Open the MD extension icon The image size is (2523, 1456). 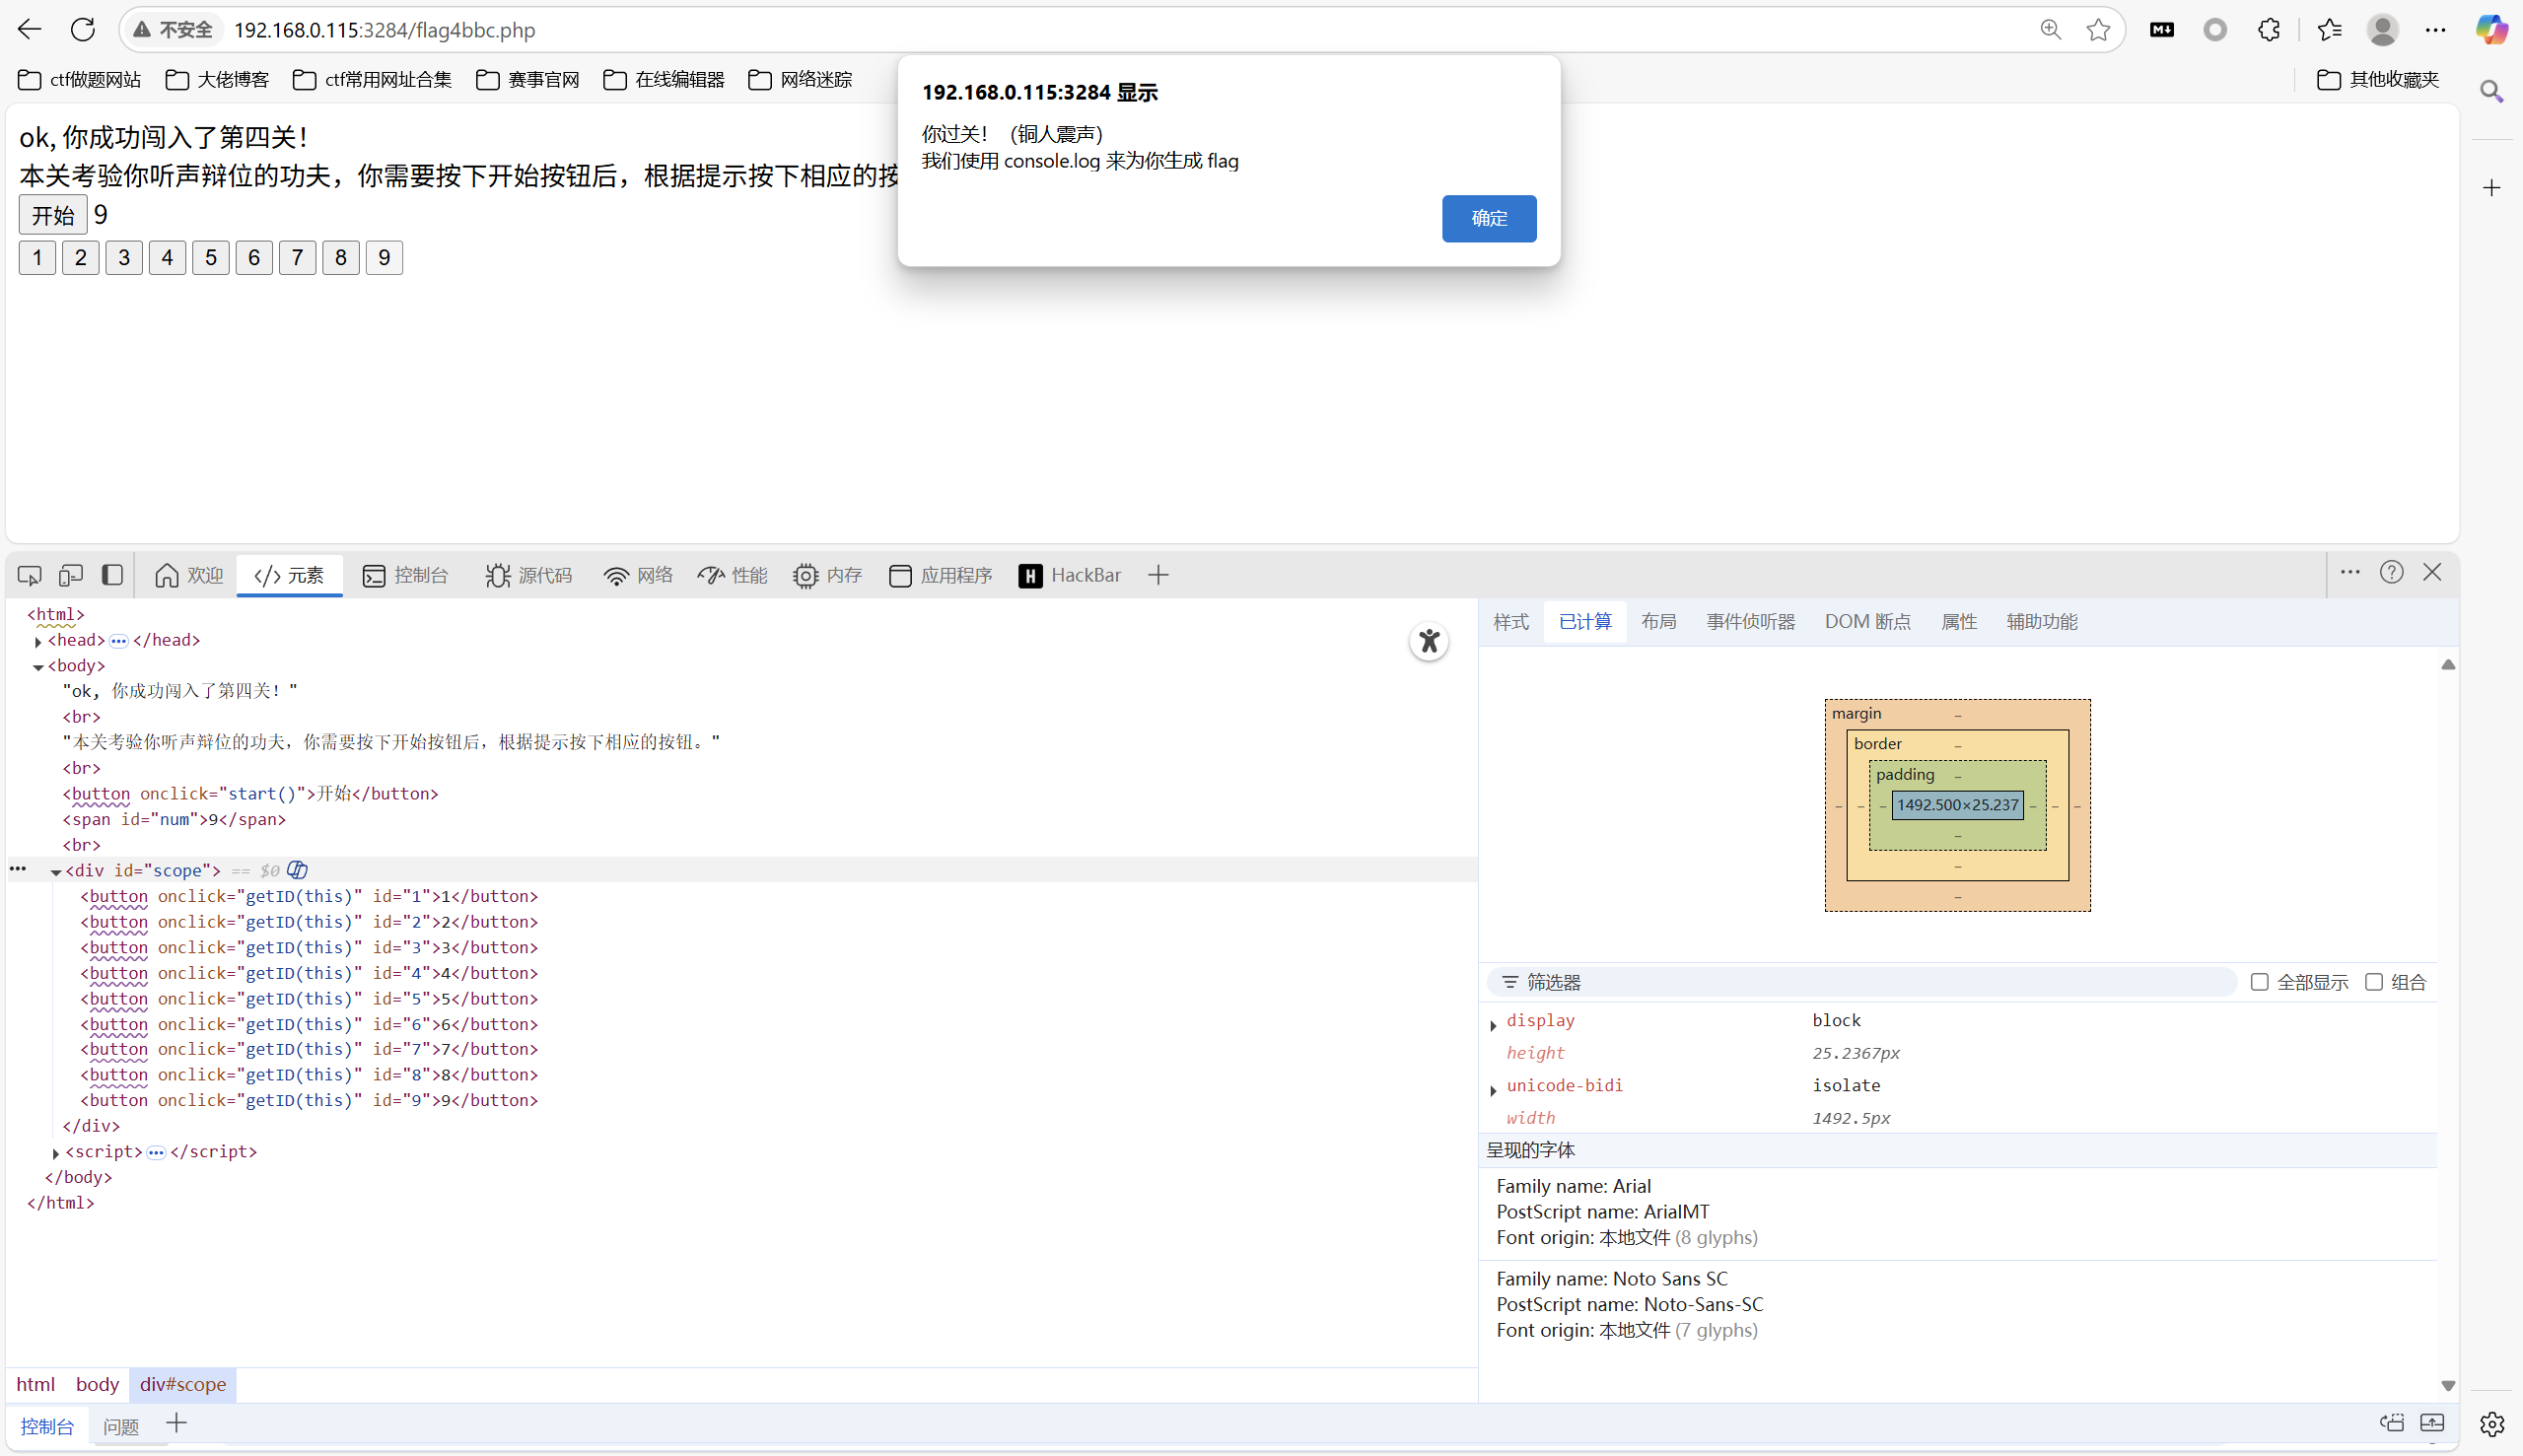point(2162,30)
